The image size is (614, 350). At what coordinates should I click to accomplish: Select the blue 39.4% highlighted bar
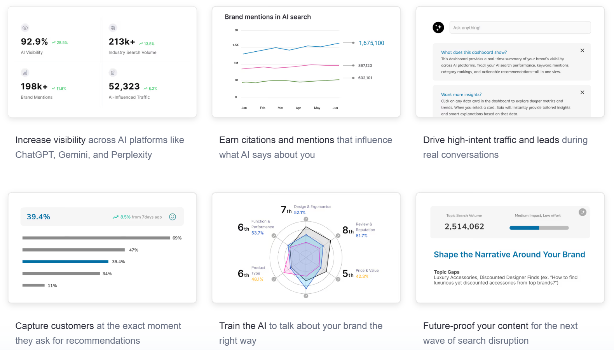coord(65,262)
